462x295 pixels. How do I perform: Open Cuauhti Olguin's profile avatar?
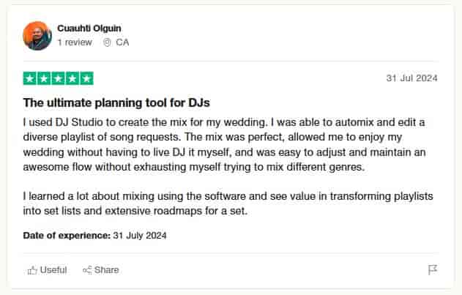tap(37, 35)
